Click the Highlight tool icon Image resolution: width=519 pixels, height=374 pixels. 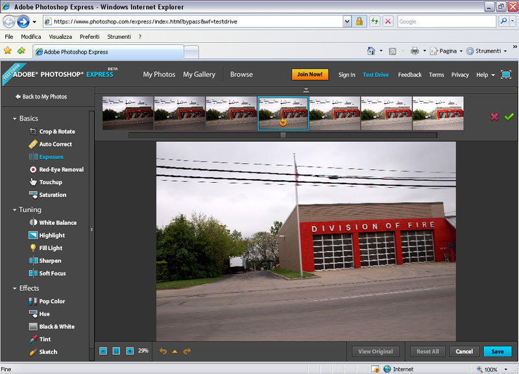[33, 235]
